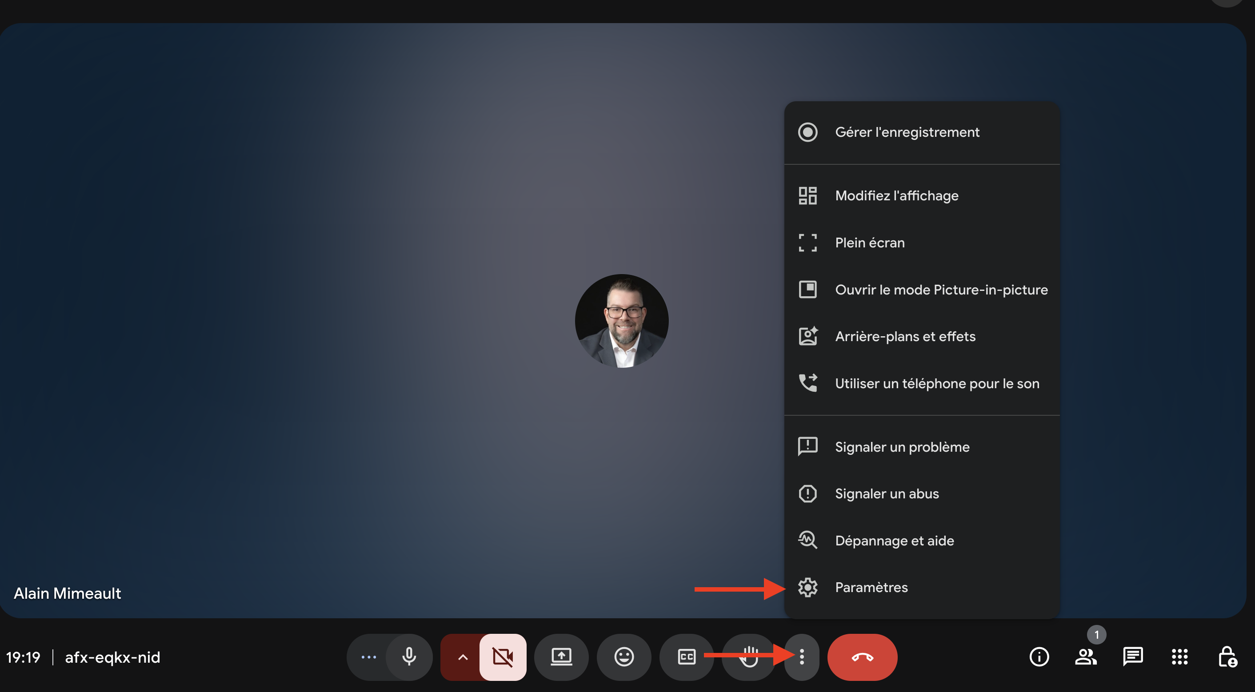Click Alain Mimeault's profile picture
1255x692 pixels.
click(x=621, y=321)
